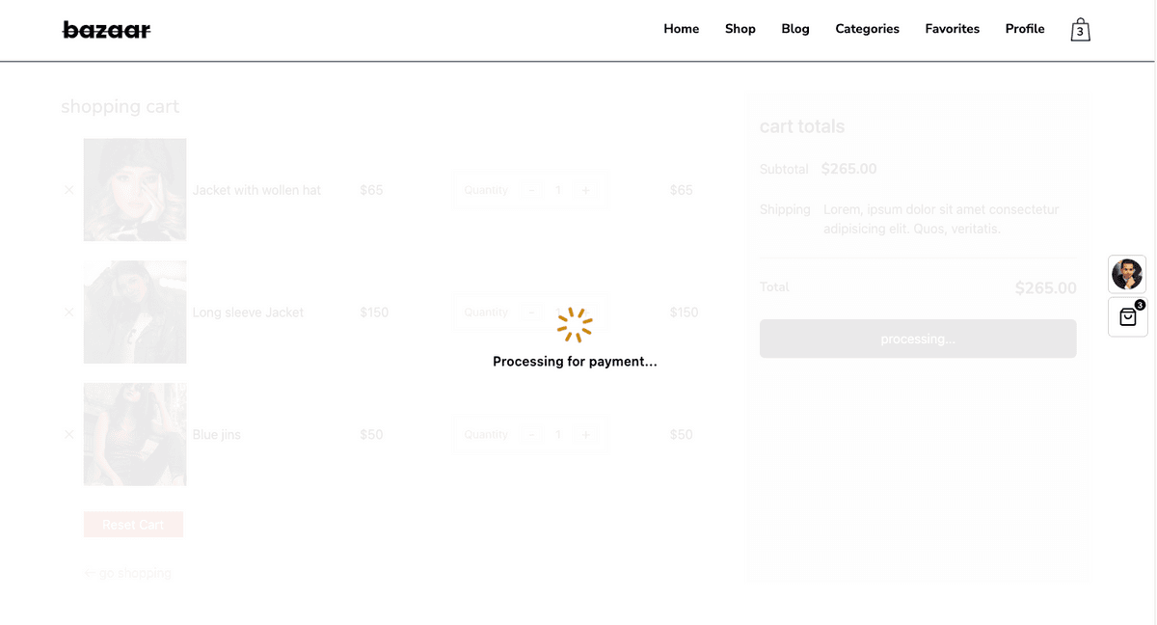Select Favorites in the top navigation

click(x=952, y=29)
